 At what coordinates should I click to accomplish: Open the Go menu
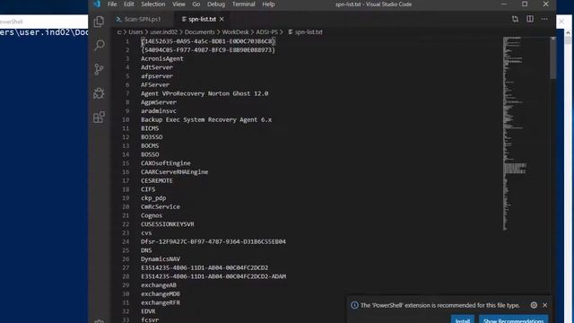pos(196,4)
